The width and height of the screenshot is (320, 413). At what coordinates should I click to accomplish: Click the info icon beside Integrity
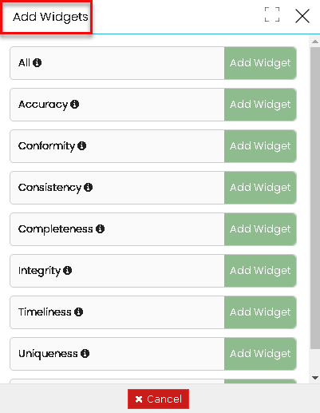tap(68, 270)
